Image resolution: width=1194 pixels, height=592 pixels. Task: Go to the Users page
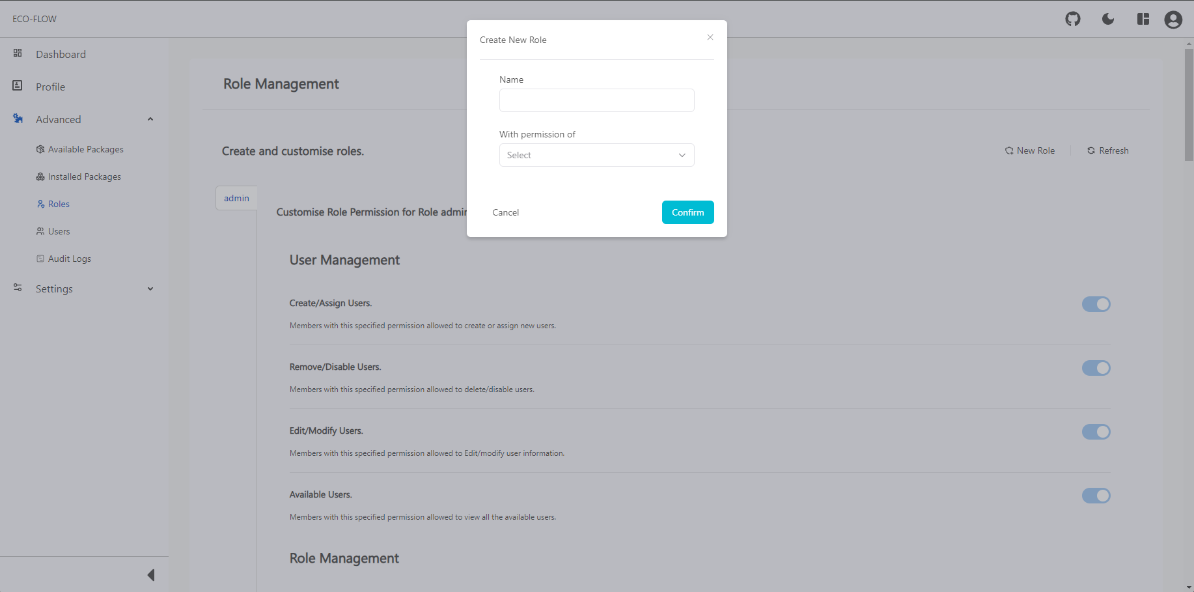(59, 231)
